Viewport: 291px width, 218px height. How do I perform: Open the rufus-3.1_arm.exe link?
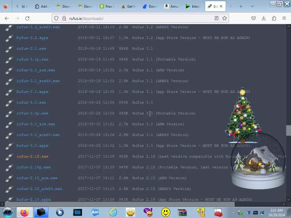[x=36, y=70]
